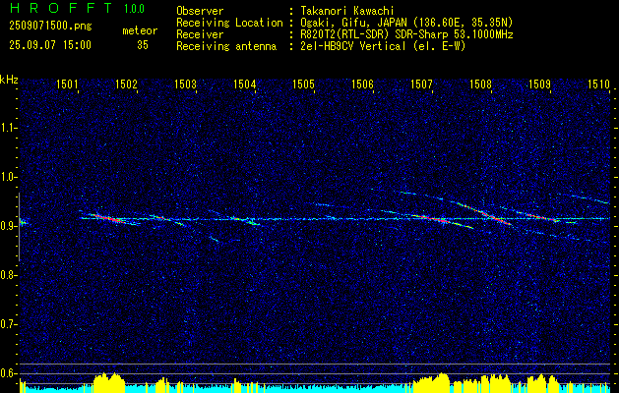The image size is (619, 393).
Task: Click the 2el-HB9CV Vertical antenna text
Action: point(383,46)
